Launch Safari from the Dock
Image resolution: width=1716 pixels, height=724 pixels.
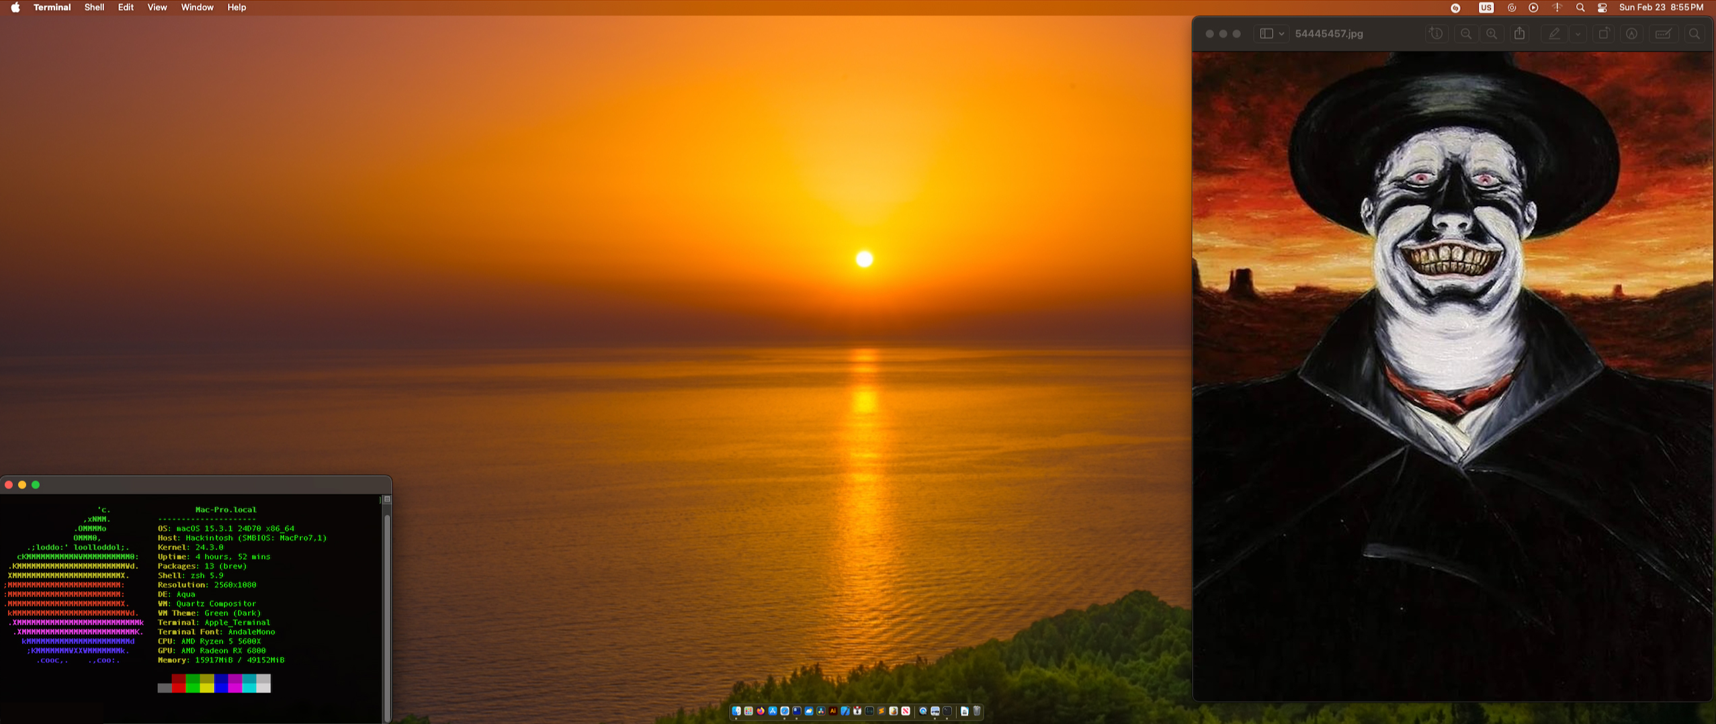click(x=785, y=711)
